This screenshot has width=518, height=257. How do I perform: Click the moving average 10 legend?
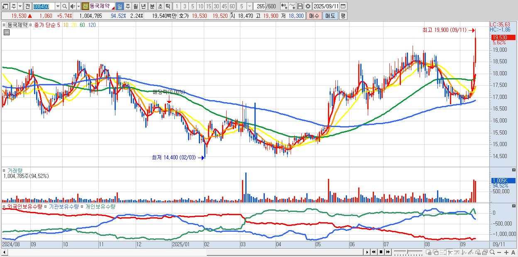click(66, 25)
